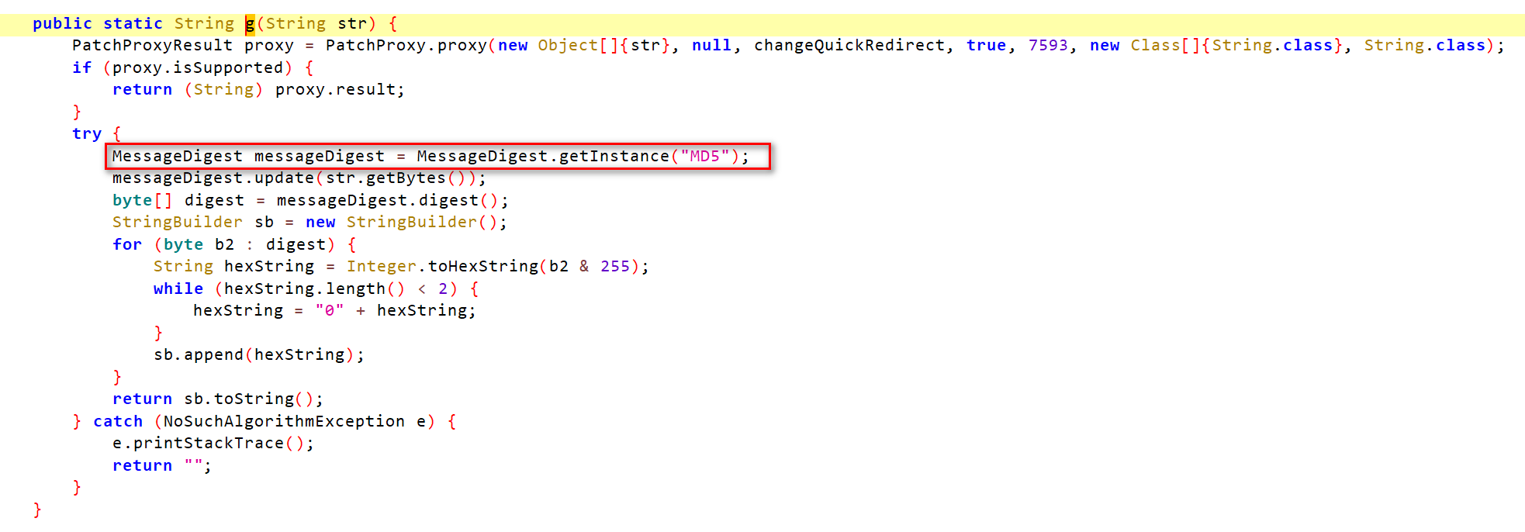This screenshot has height=532, width=1525.
Task: Click return sb.toString() statement
Action: click(x=218, y=399)
